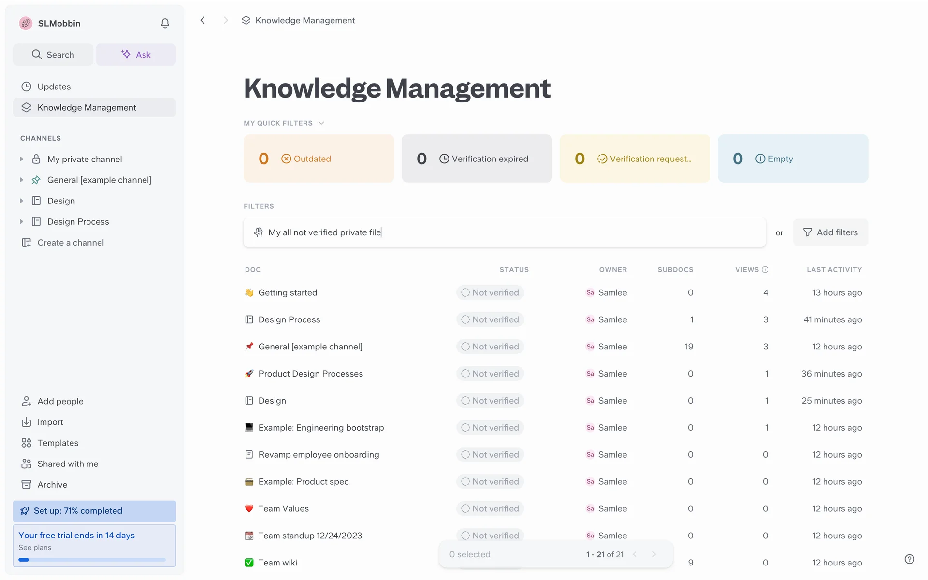The width and height of the screenshot is (928, 580).
Task: Collapse the My Quick Filters dropdown
Action: [321, 123]
